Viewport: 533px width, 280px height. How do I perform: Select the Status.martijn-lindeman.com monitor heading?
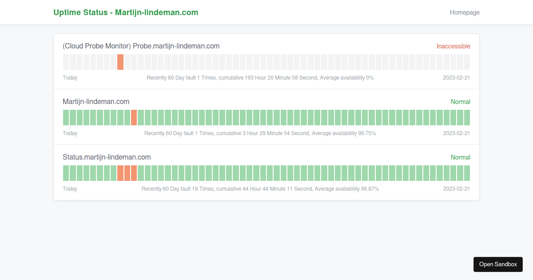[107, 157]
